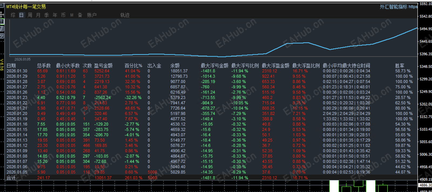
Task: Click the 最大浮盈金额 column header
Action: [275, 65]
